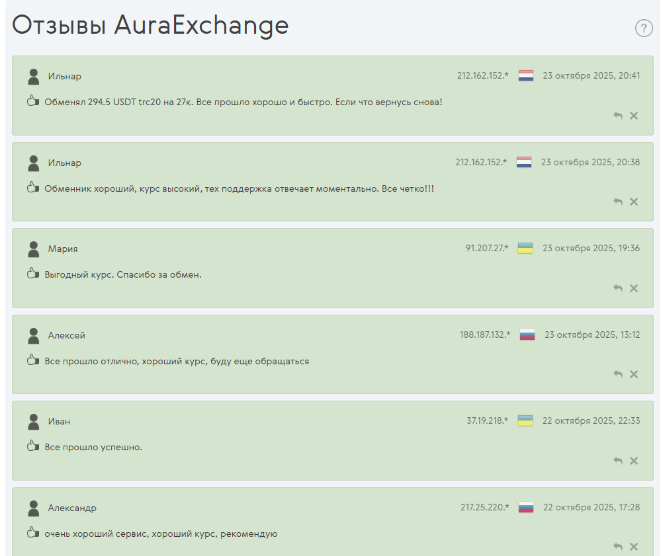The height and width of the screenshot is (556, 663).
Task: Reply to Алексей's review
Action: pyautogui.click(x=618, y=374)
